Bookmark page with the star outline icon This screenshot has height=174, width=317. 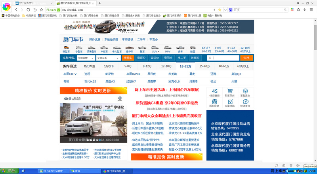(x=42, y=10)
